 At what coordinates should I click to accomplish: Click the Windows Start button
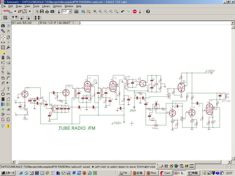click(8, 173)
